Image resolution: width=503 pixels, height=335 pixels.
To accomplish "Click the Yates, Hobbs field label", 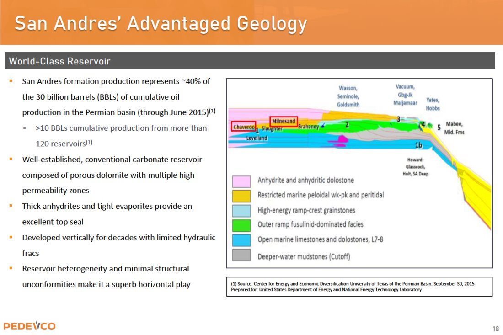I will (x=433, y=104).
